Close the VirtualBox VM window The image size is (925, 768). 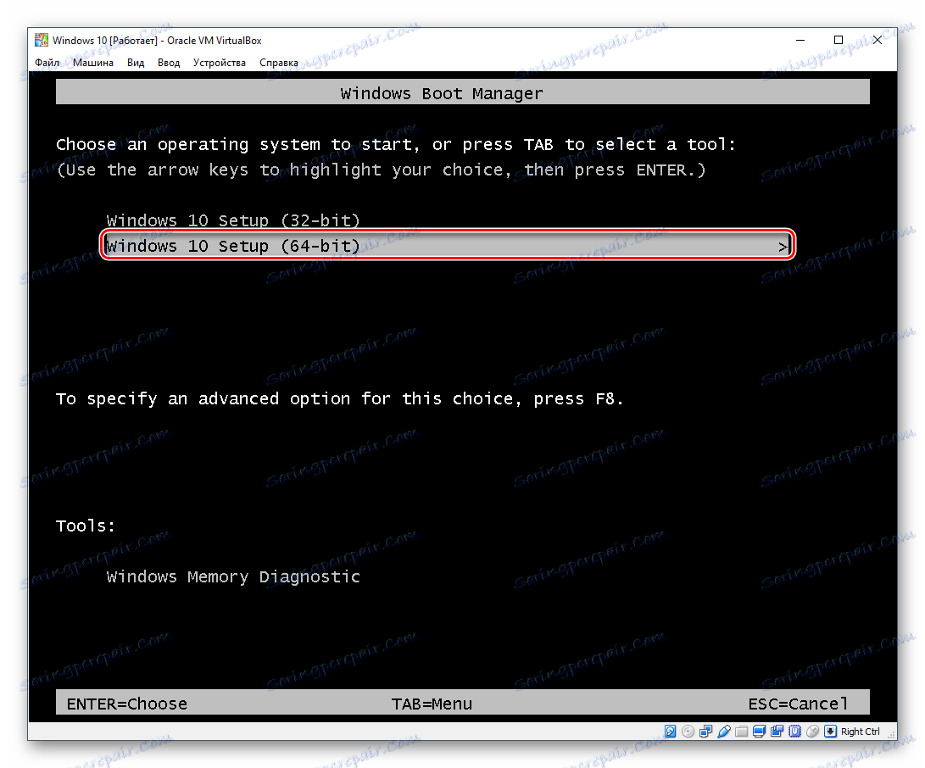878,40
